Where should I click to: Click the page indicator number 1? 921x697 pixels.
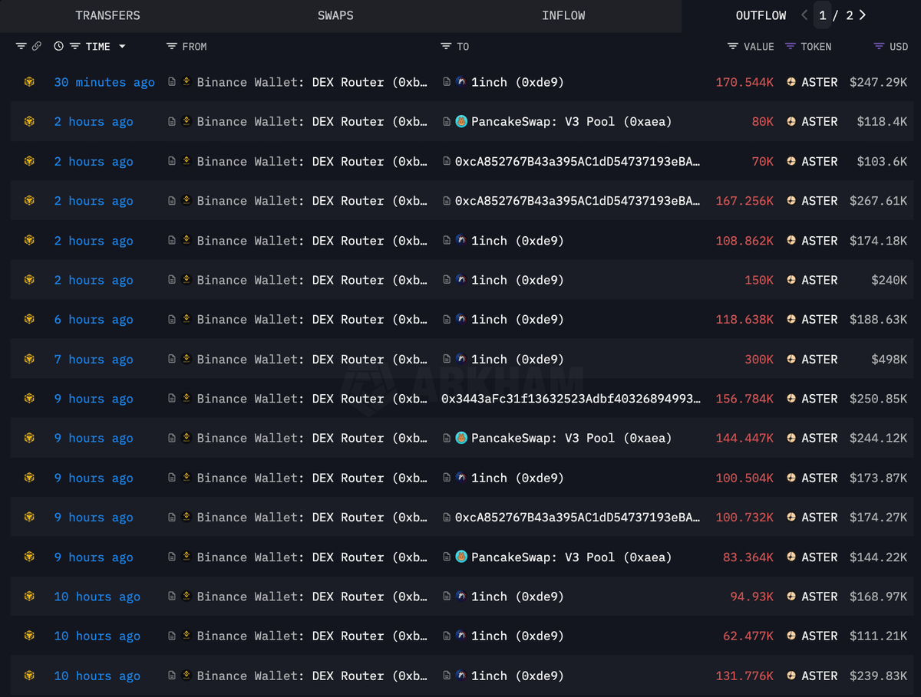click(x=823, y=15)
